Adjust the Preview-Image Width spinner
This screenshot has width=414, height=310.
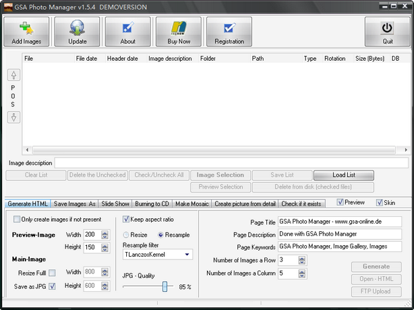click(x=105, y=234)
